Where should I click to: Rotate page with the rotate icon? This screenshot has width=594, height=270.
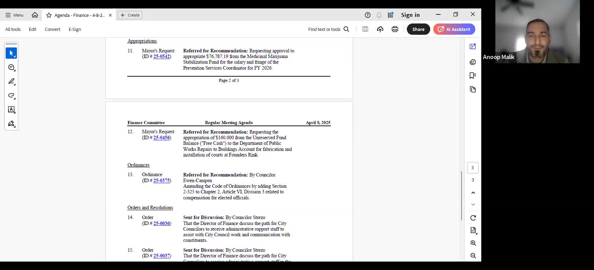tap(473, 218)
